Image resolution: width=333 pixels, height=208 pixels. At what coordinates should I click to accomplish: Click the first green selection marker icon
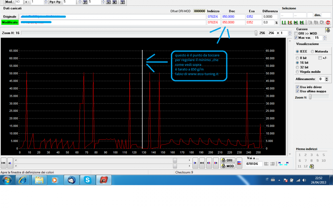pyautogui.click(x=284, y=22)
